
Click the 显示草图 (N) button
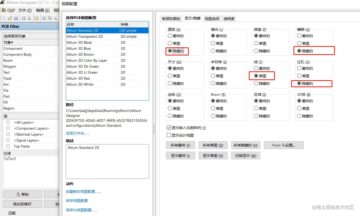pyautogui.click(x=213, y=156)
